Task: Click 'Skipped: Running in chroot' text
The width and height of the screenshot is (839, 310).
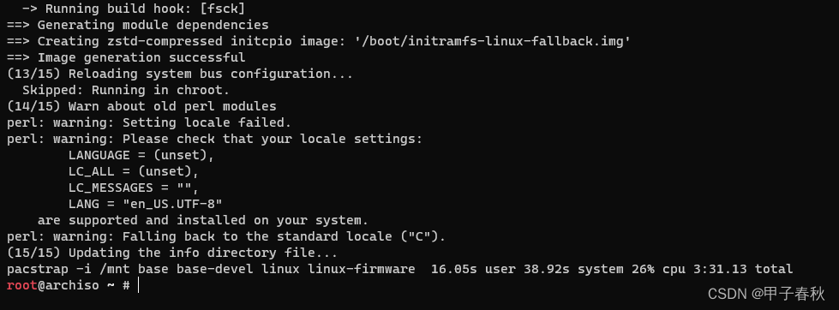Action: (126, 90)
